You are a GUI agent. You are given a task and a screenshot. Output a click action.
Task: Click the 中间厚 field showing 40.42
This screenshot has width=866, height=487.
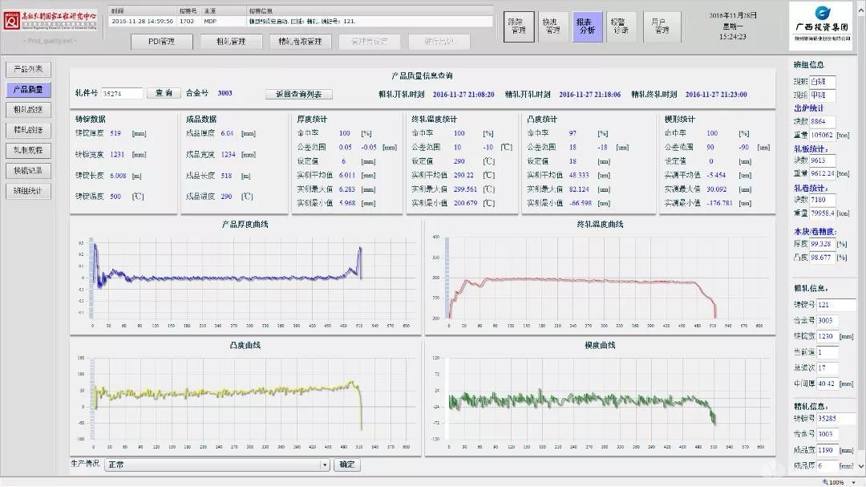828,384
